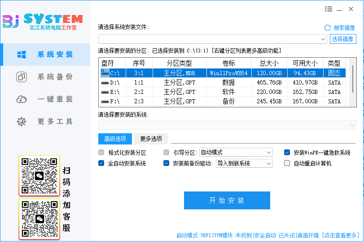Go to 一键重装 in sidebar
Screen dimensions: 364x242
click(x=46, y=99)
